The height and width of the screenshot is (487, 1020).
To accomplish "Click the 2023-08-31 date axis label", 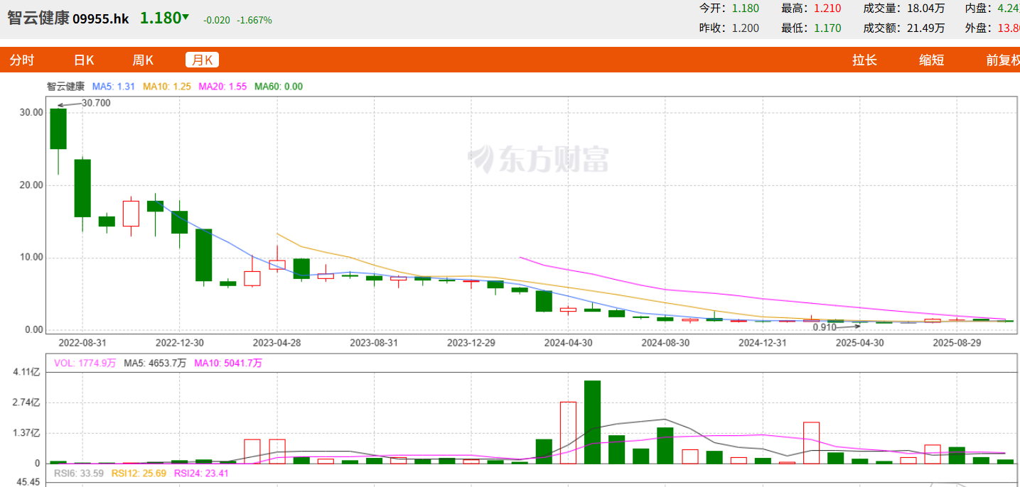I will coord(374,342).
